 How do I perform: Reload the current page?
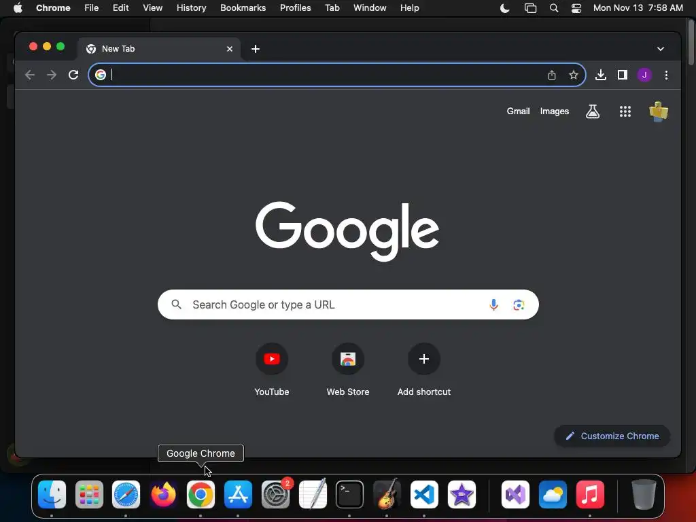73,75
